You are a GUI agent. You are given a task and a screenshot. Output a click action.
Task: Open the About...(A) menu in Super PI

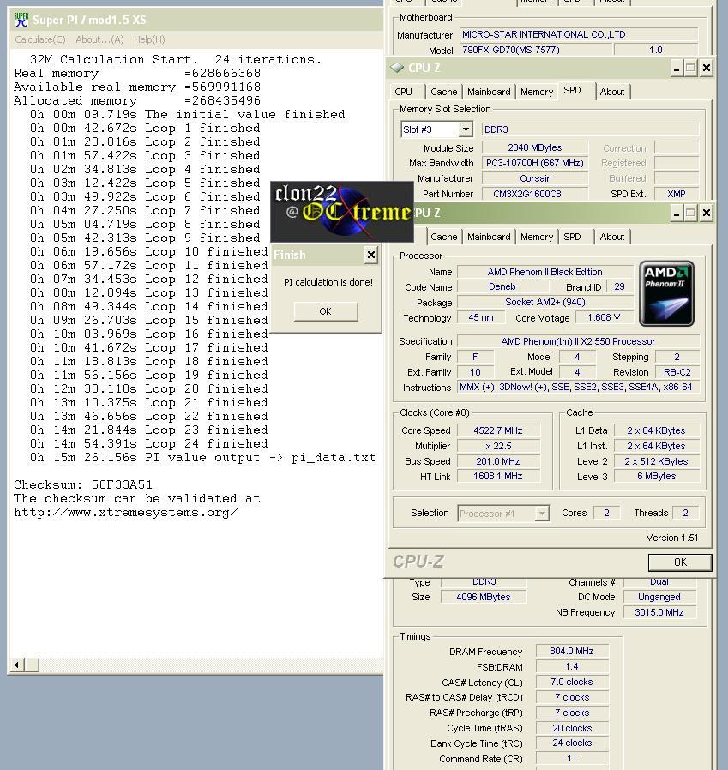coord(99,39)
